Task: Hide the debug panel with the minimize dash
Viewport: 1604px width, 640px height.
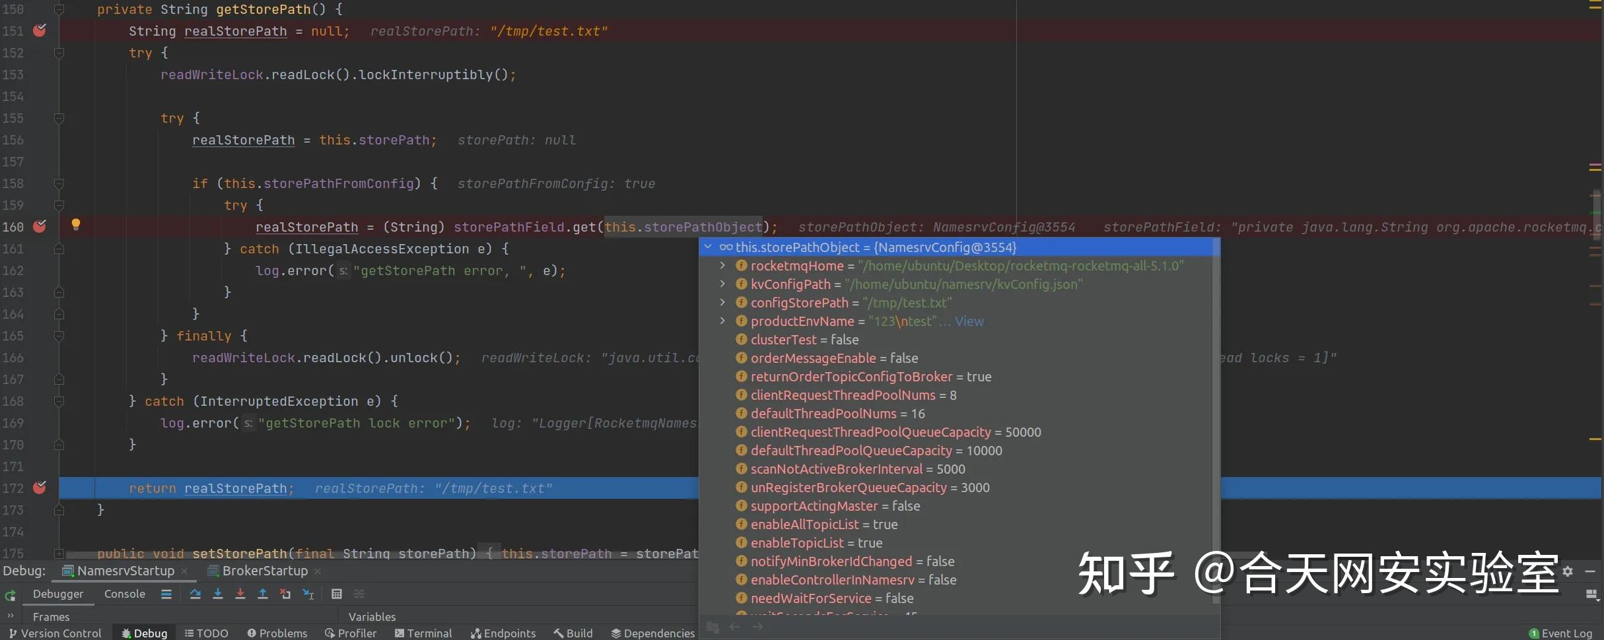Action: tap(1590, 571)
